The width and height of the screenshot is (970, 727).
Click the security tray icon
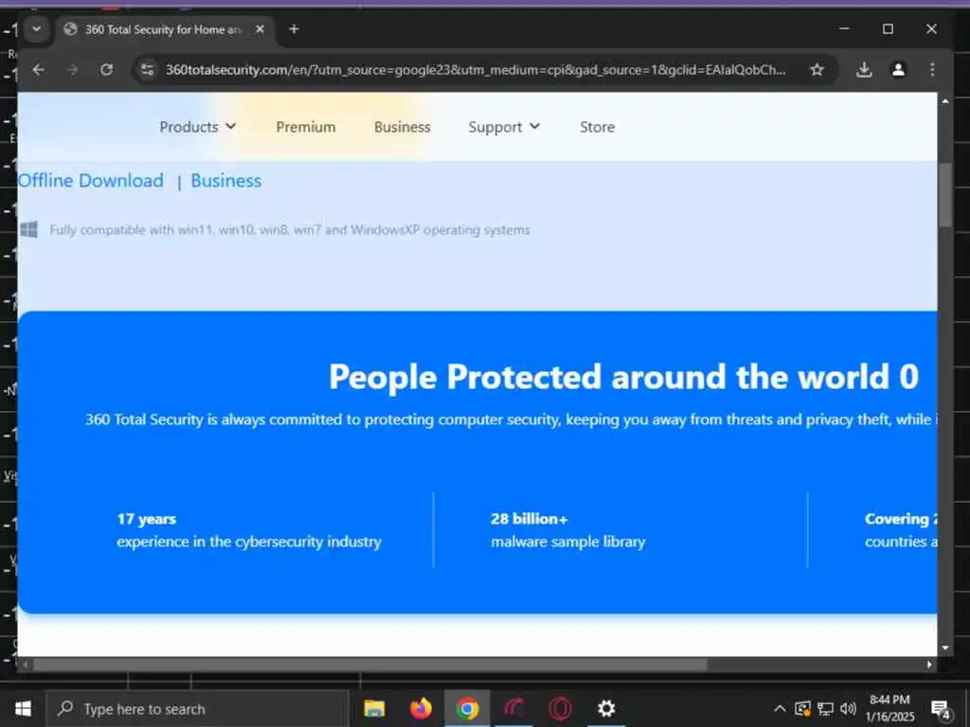(802, 708)
